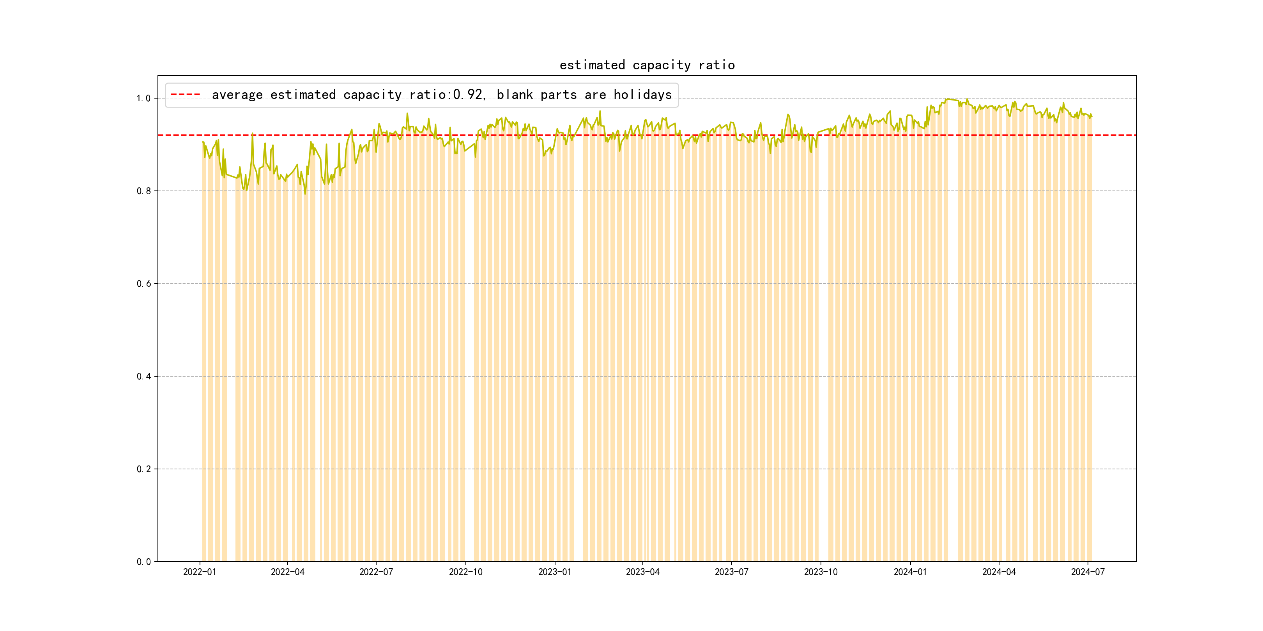Click the 0.0 y-axis tick label

(x=144, y=562)
